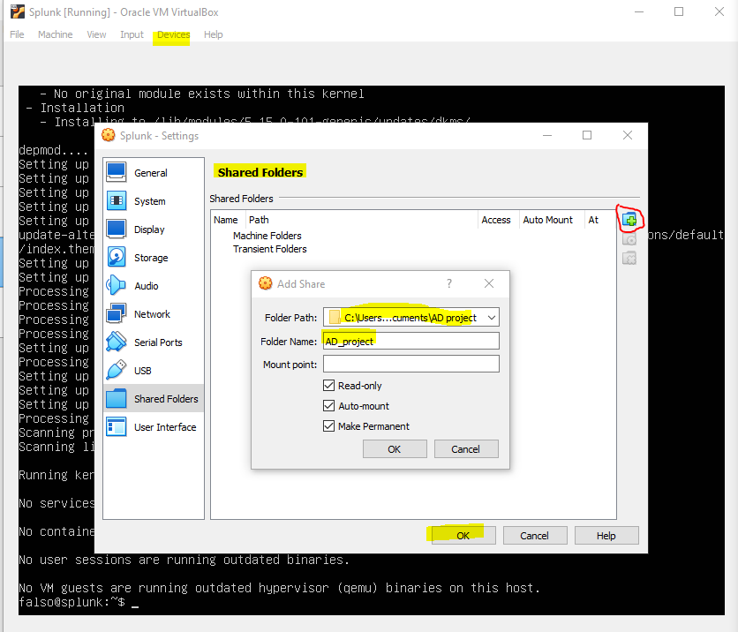Click the add new shared folder icon
Screen dimensions: 738x632
click(629, 220)
